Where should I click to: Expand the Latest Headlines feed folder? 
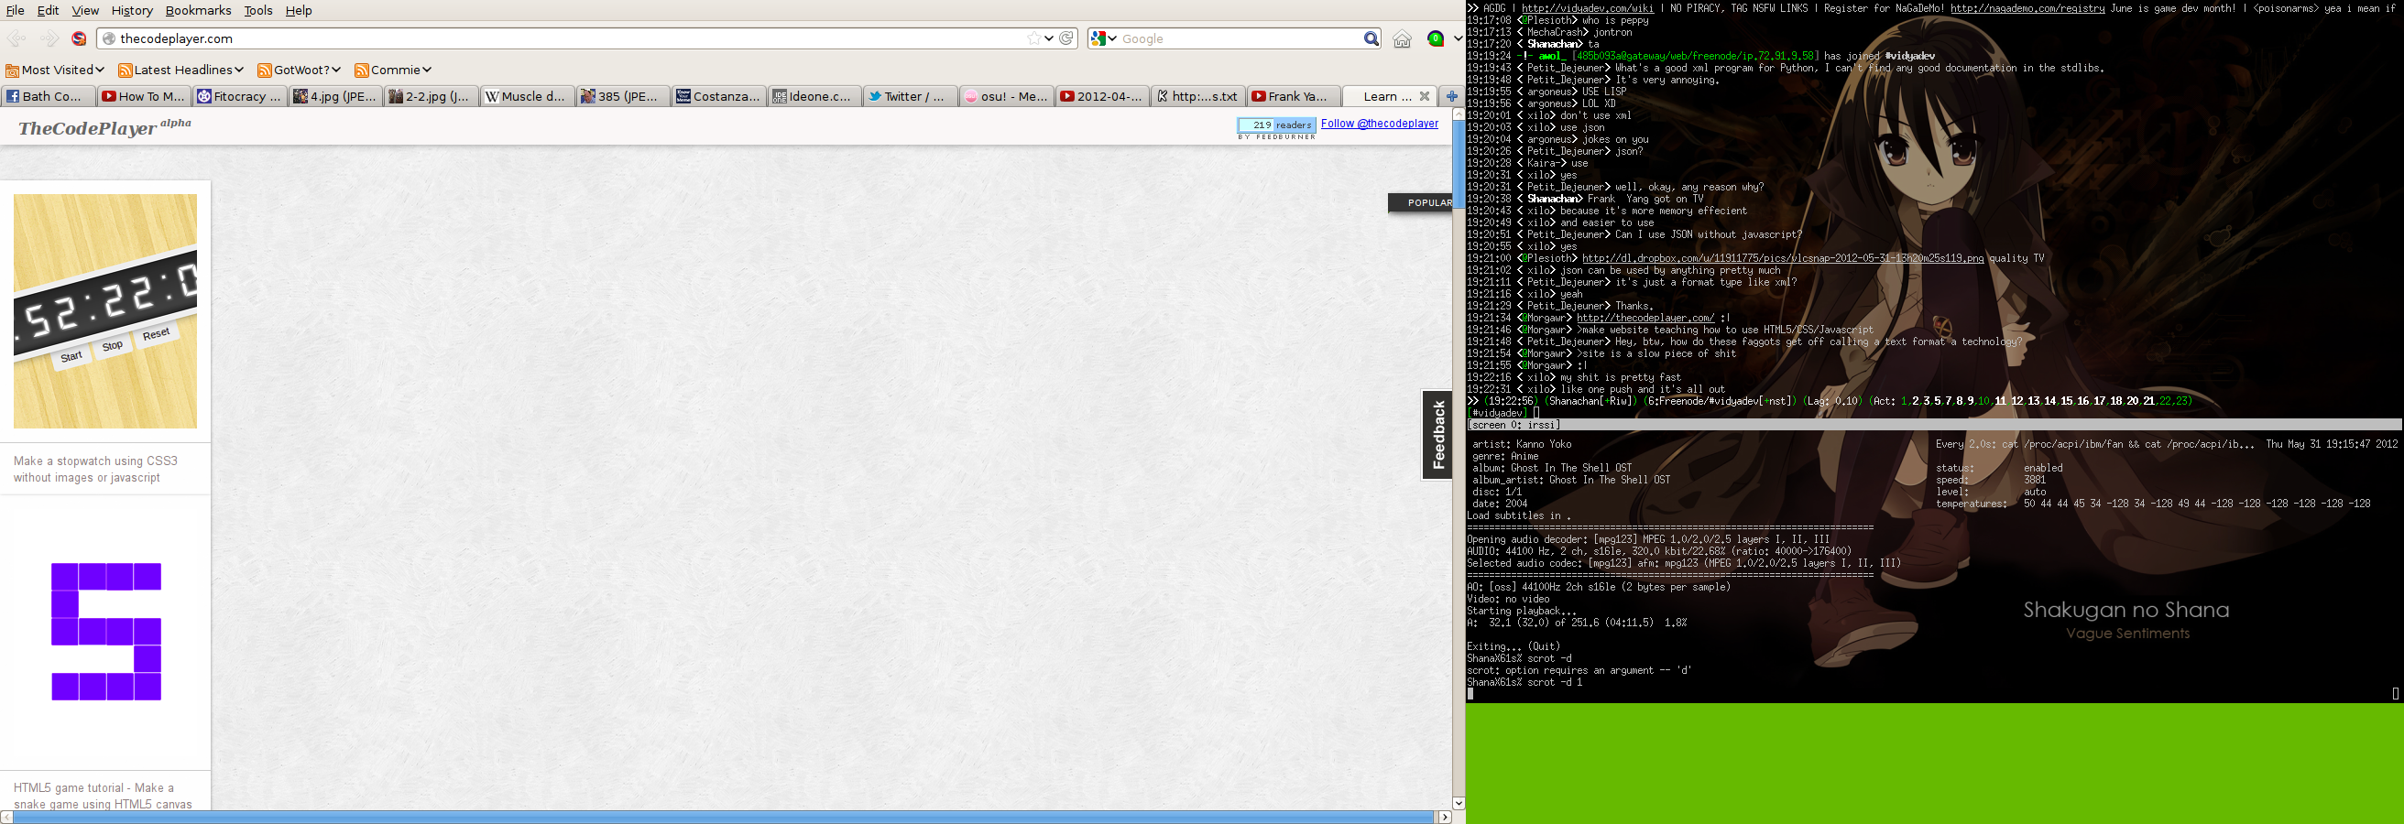pos(180,70)
